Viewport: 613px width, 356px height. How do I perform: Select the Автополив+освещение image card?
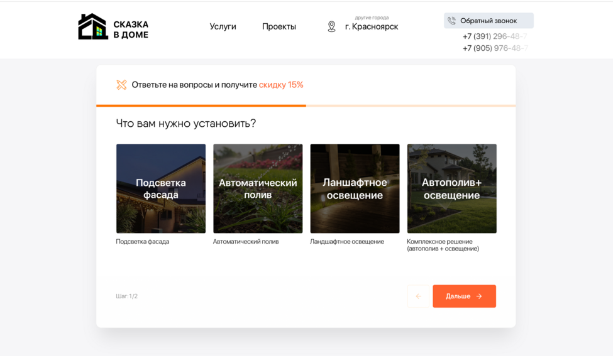(x=451, y=188)
